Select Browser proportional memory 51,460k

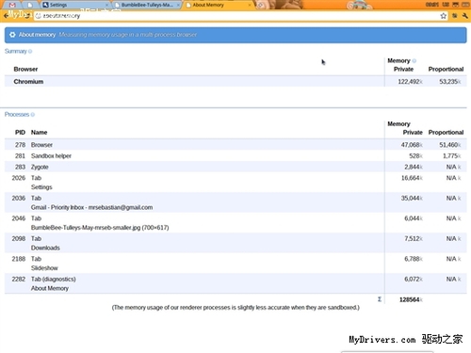point(450,145)
